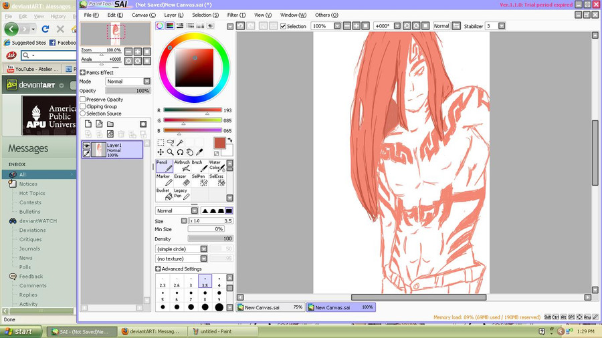Screen dimensions: 602x338
Task: Create a new linework layer
Action: click(x=99, y=124)
